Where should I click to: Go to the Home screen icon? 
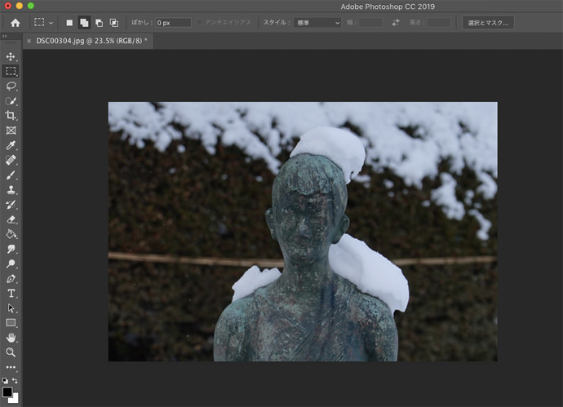point(15,23)
